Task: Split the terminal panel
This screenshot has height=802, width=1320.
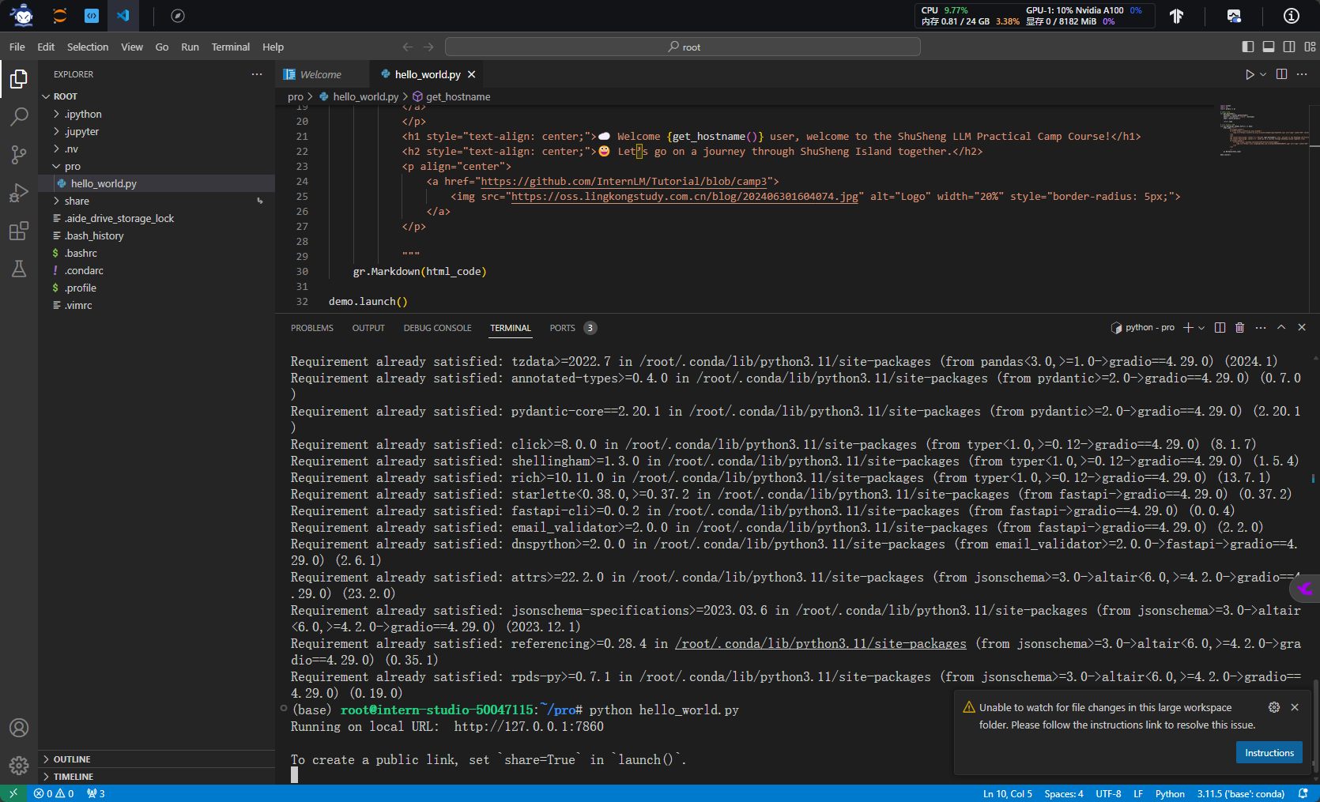Action: (1220, 327)
